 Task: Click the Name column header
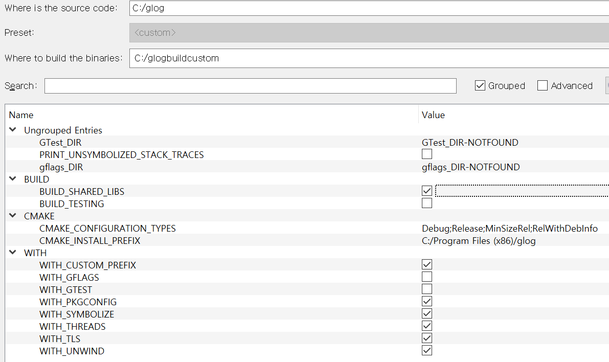point(21,115)
